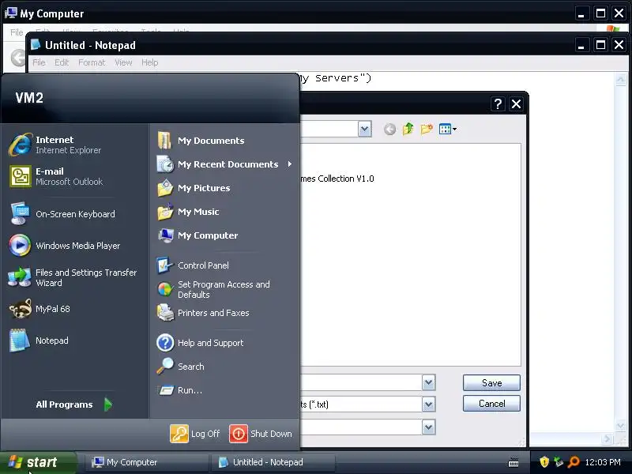Click the help question mark in Save dialog

[498, 104]
